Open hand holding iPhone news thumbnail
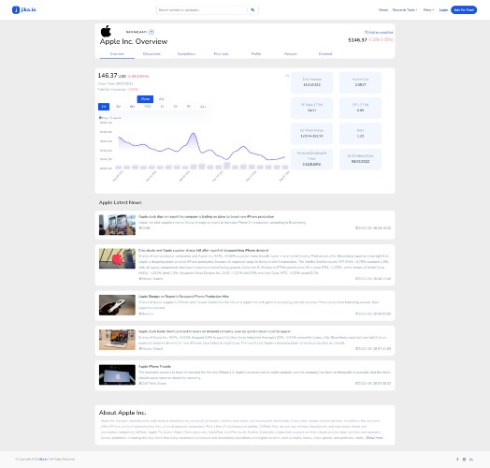Screen dimensions: 490x468 coord(117,305)
